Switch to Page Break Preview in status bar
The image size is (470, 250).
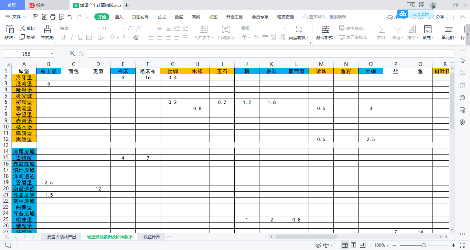tap(362, 245)
